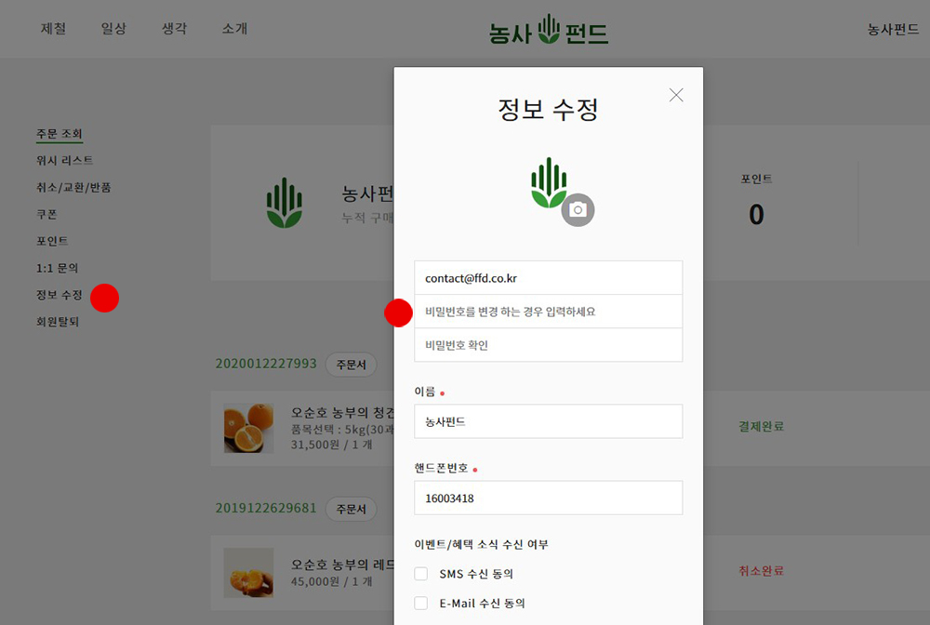Open 주문서 for order 2020012227993
Viewport: 930px width, 625px height.
click(x=352, y=364)
